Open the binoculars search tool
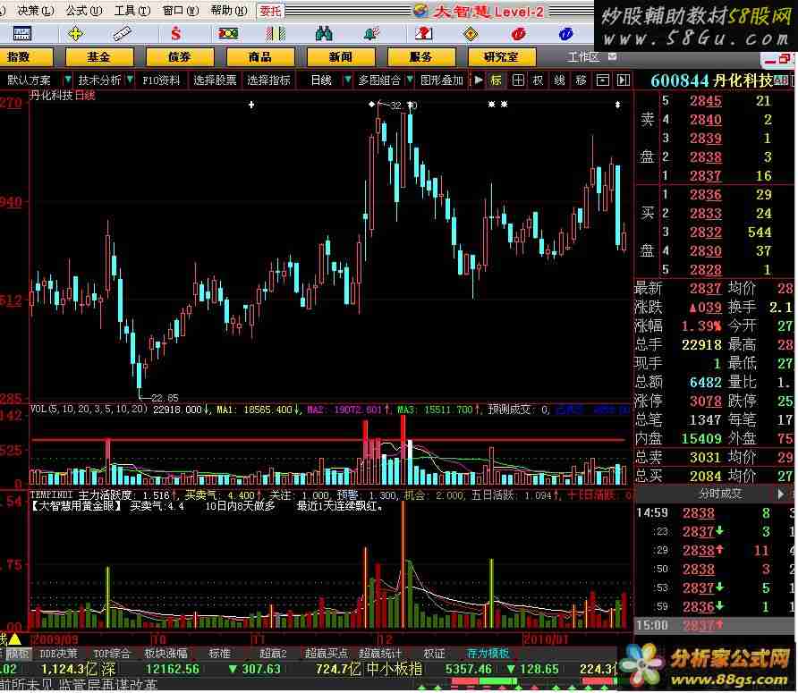798x693 pixels. [x=324, y=34]
